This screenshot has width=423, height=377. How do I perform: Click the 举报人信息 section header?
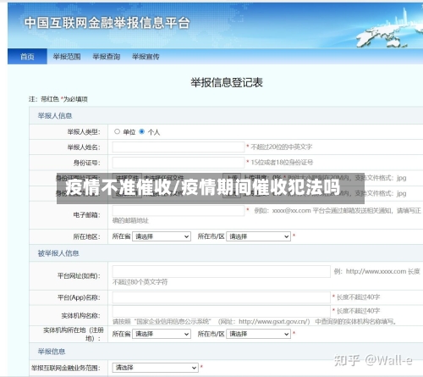tap(55, 116)
